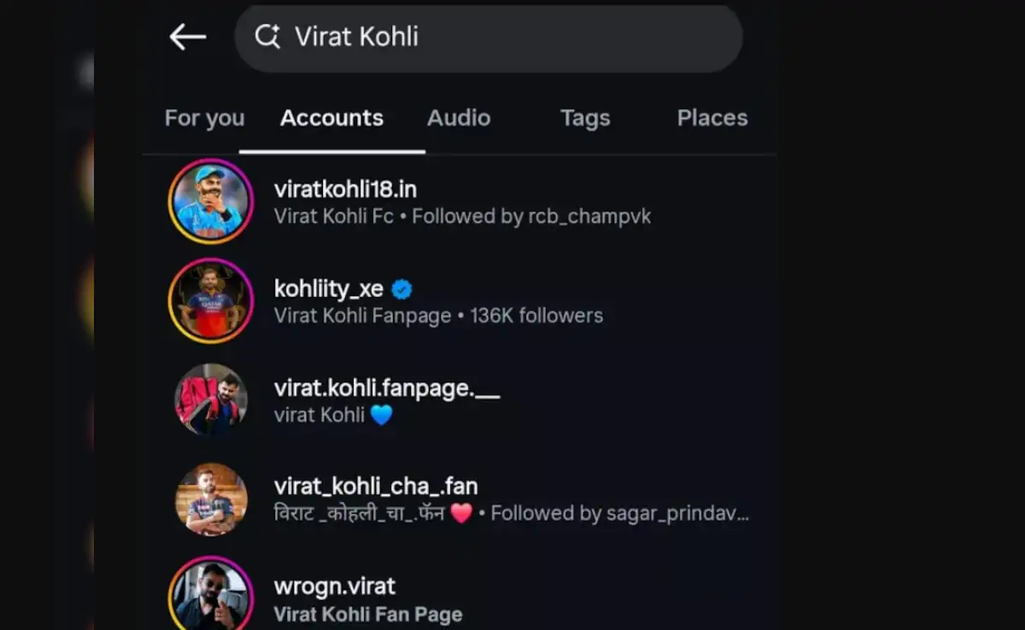Open the kohliity_xe account
This screenshot has width=1025, height=630.
[x=330, y=289]
